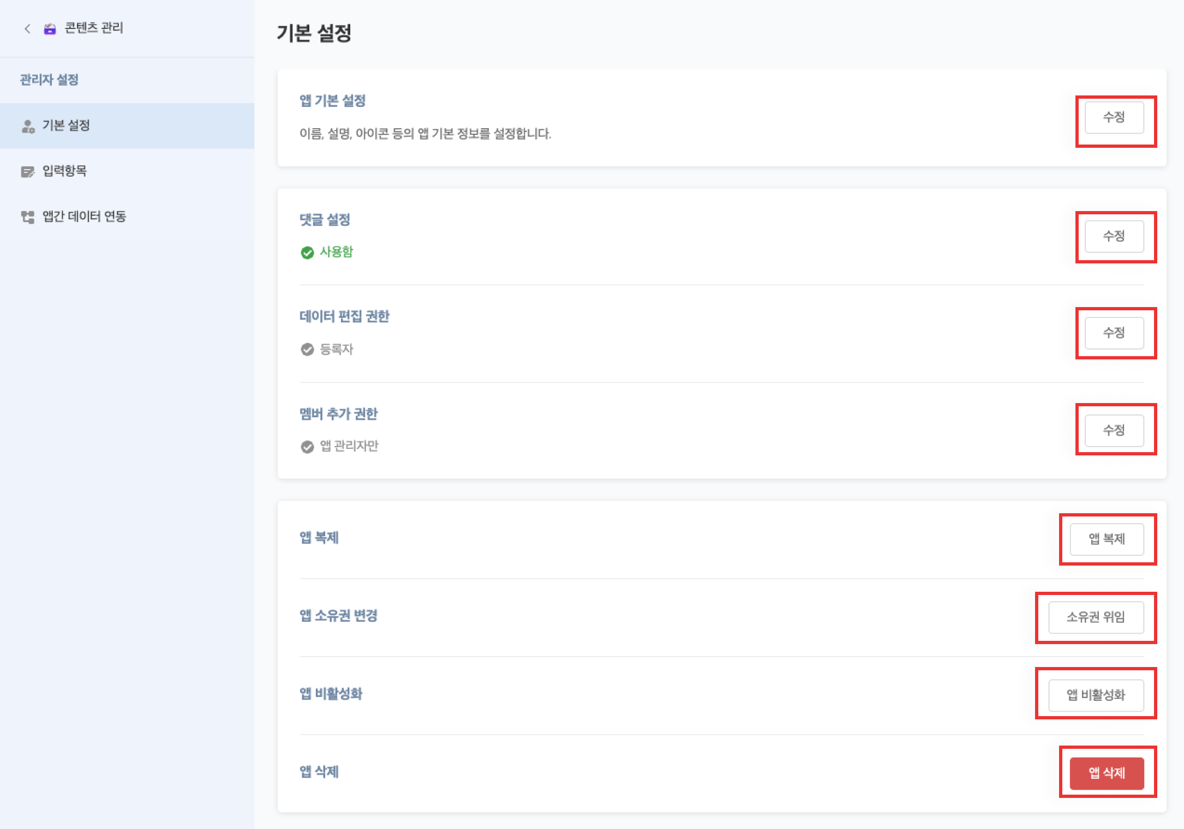Open the 기본 설정 sidebar menu
The width and height of the screenshot is (1184, 829).
click(67, 125)
